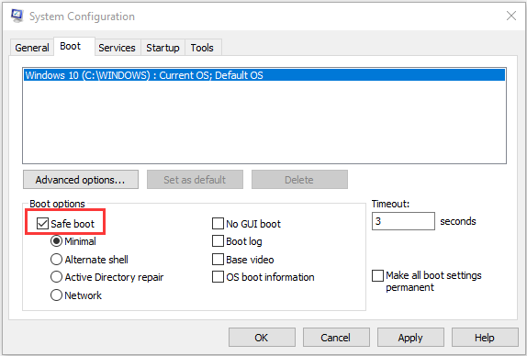This screenshot has width=527, height=356.
Task: Confirm with the OK button
Action: tap(263, 338)
